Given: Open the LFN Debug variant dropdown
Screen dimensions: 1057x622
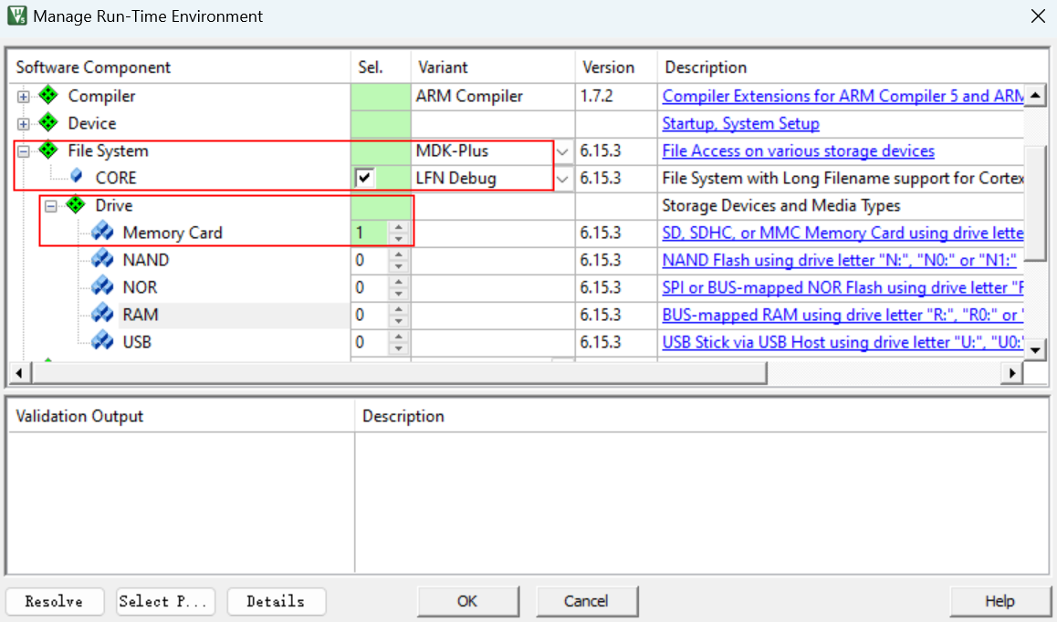Looking at the screenshot, I should [563, 179].
